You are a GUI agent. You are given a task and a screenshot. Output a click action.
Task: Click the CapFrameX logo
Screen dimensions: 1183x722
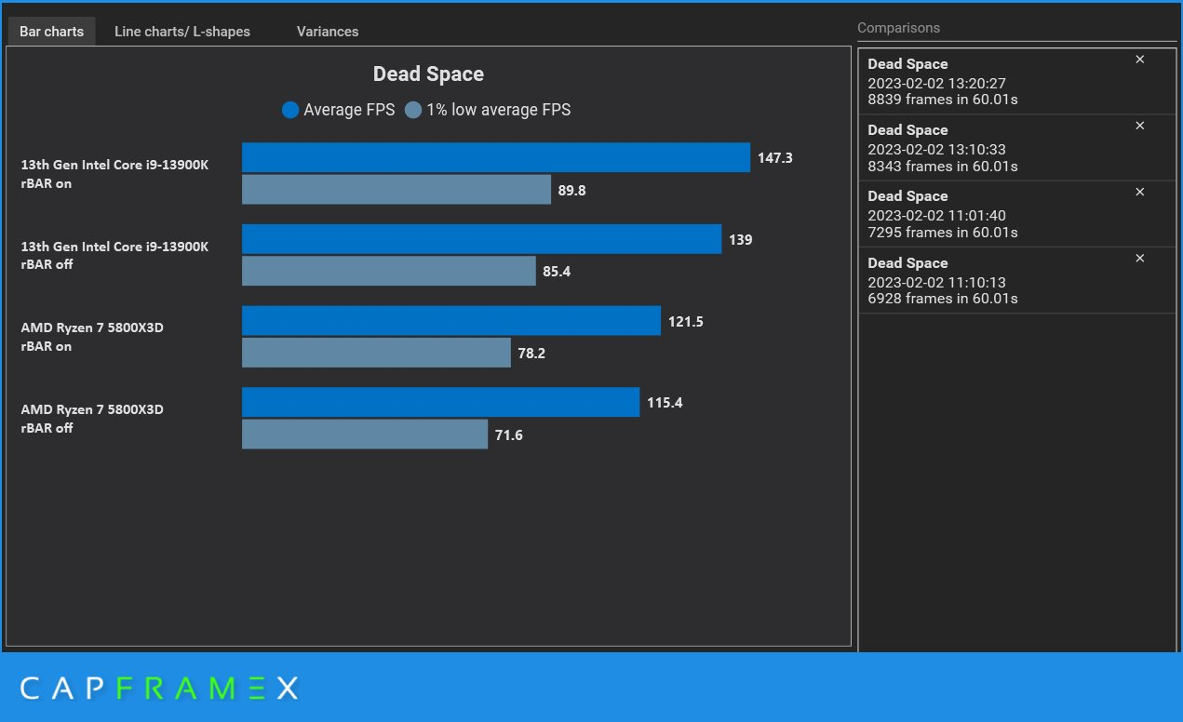[159, 689]
